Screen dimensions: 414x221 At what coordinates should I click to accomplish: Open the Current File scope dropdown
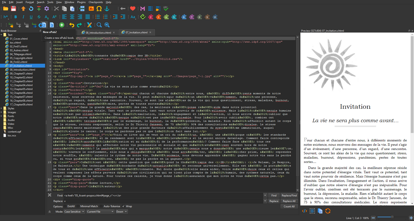(100, 212)
